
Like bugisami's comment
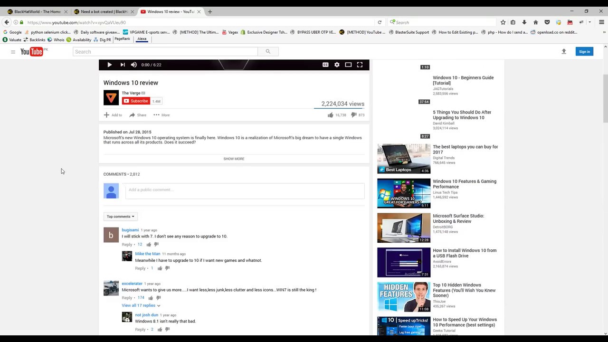[x=149, y=244]
